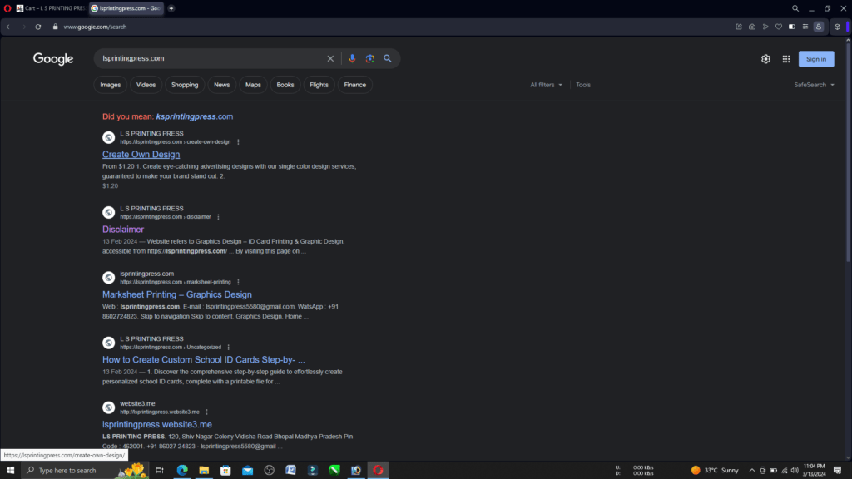Switch to the Cart – L S PRINTING PRESS tab
Screen dimensions: 852x479
[51, 8]
